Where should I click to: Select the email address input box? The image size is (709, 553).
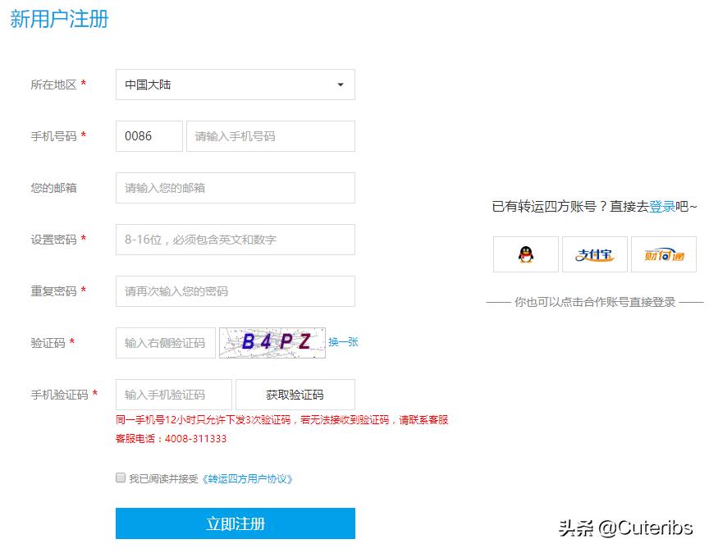click(x=235, y=188)
